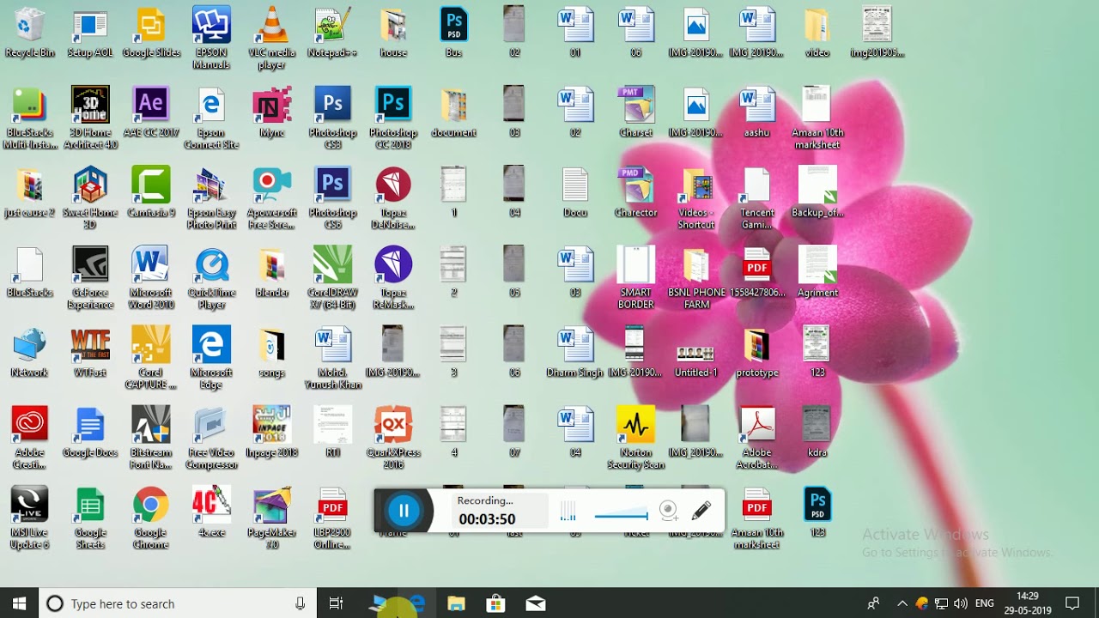The width and height of the screenshot is (1099, 618).
Task: Open File Explorer from the taskbar
Action: point(456,603)
